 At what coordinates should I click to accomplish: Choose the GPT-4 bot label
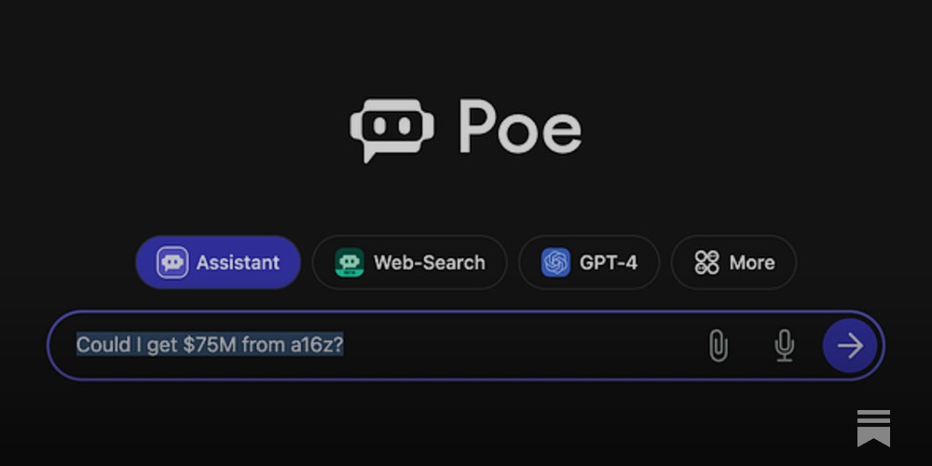pyautogui.click(x=609, y=263)
